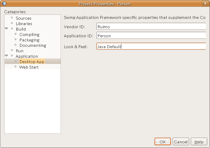The width and height of the screenshot is (210, 148).
Task: Go to the Packaging category
Action: pos(29,40)
